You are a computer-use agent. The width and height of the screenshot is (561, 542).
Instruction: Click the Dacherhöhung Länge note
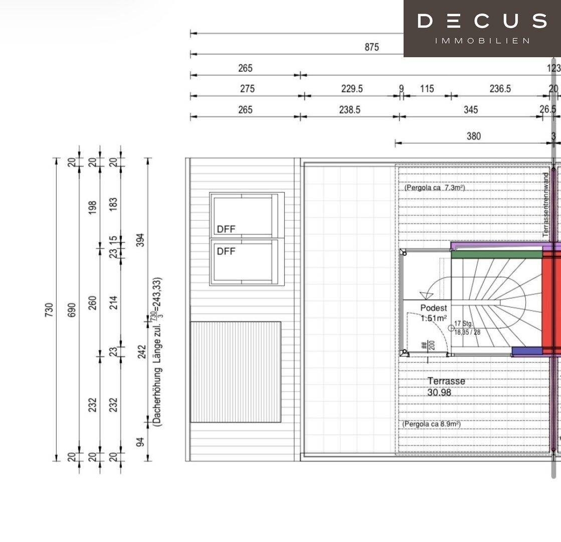[157, 351]
